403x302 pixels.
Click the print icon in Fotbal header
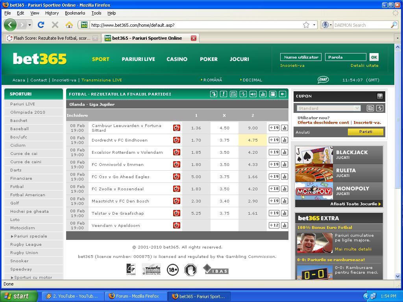tap(233, 94)
